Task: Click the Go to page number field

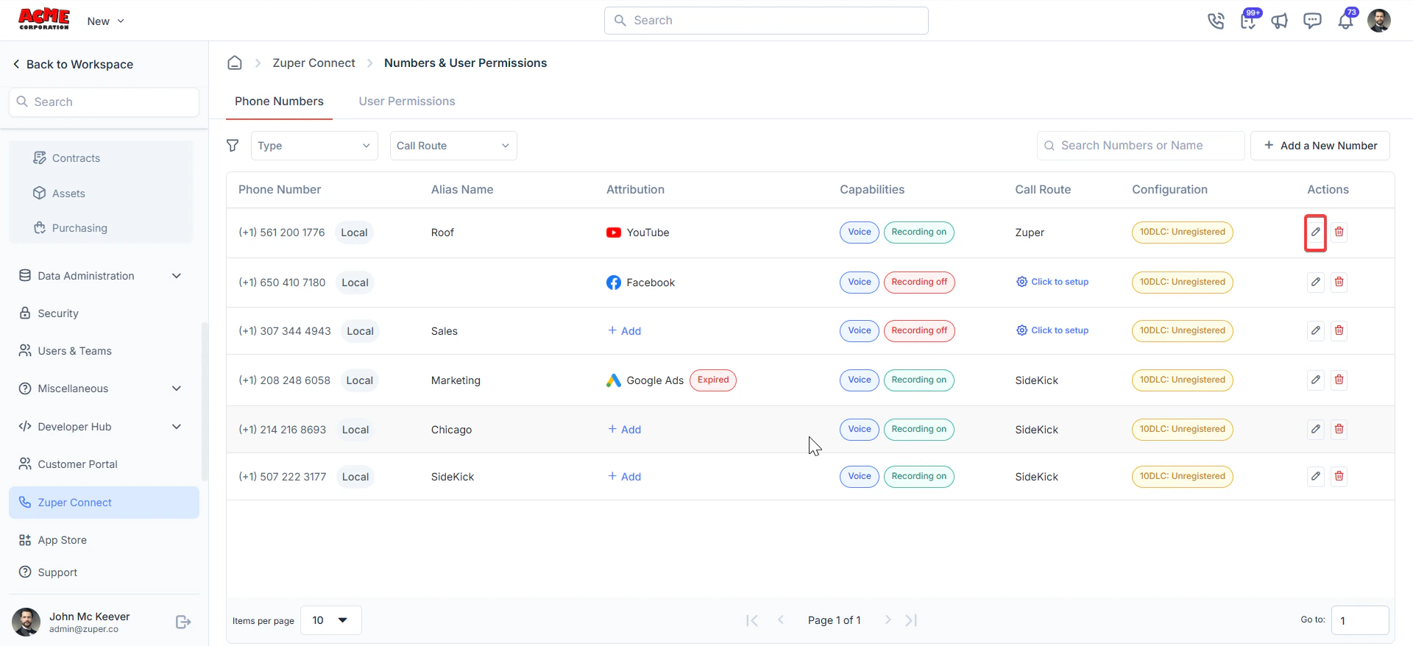Action: click(x=1360, y=620)
